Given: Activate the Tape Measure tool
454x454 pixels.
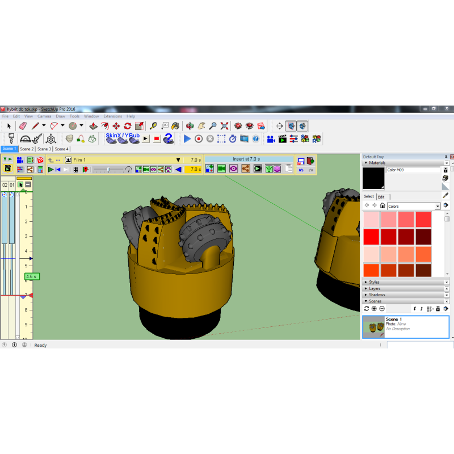Looking at the screenshot, I should pos(153,126).
